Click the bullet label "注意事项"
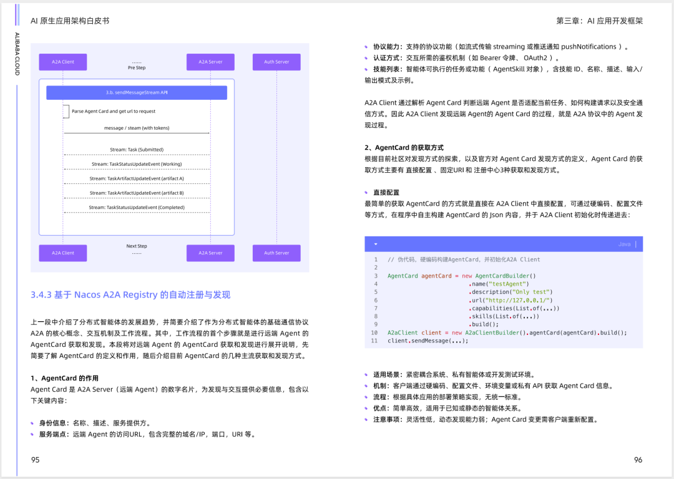This screenshot has height=479, width=674. coord(386,420)
